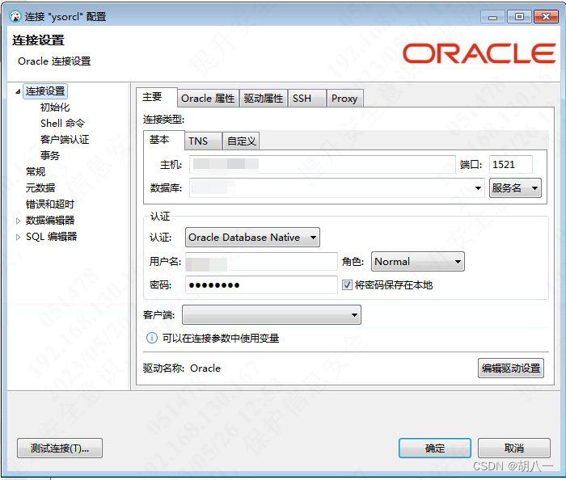Switch to the Oracle 属性 tab

tap(208, 98)
